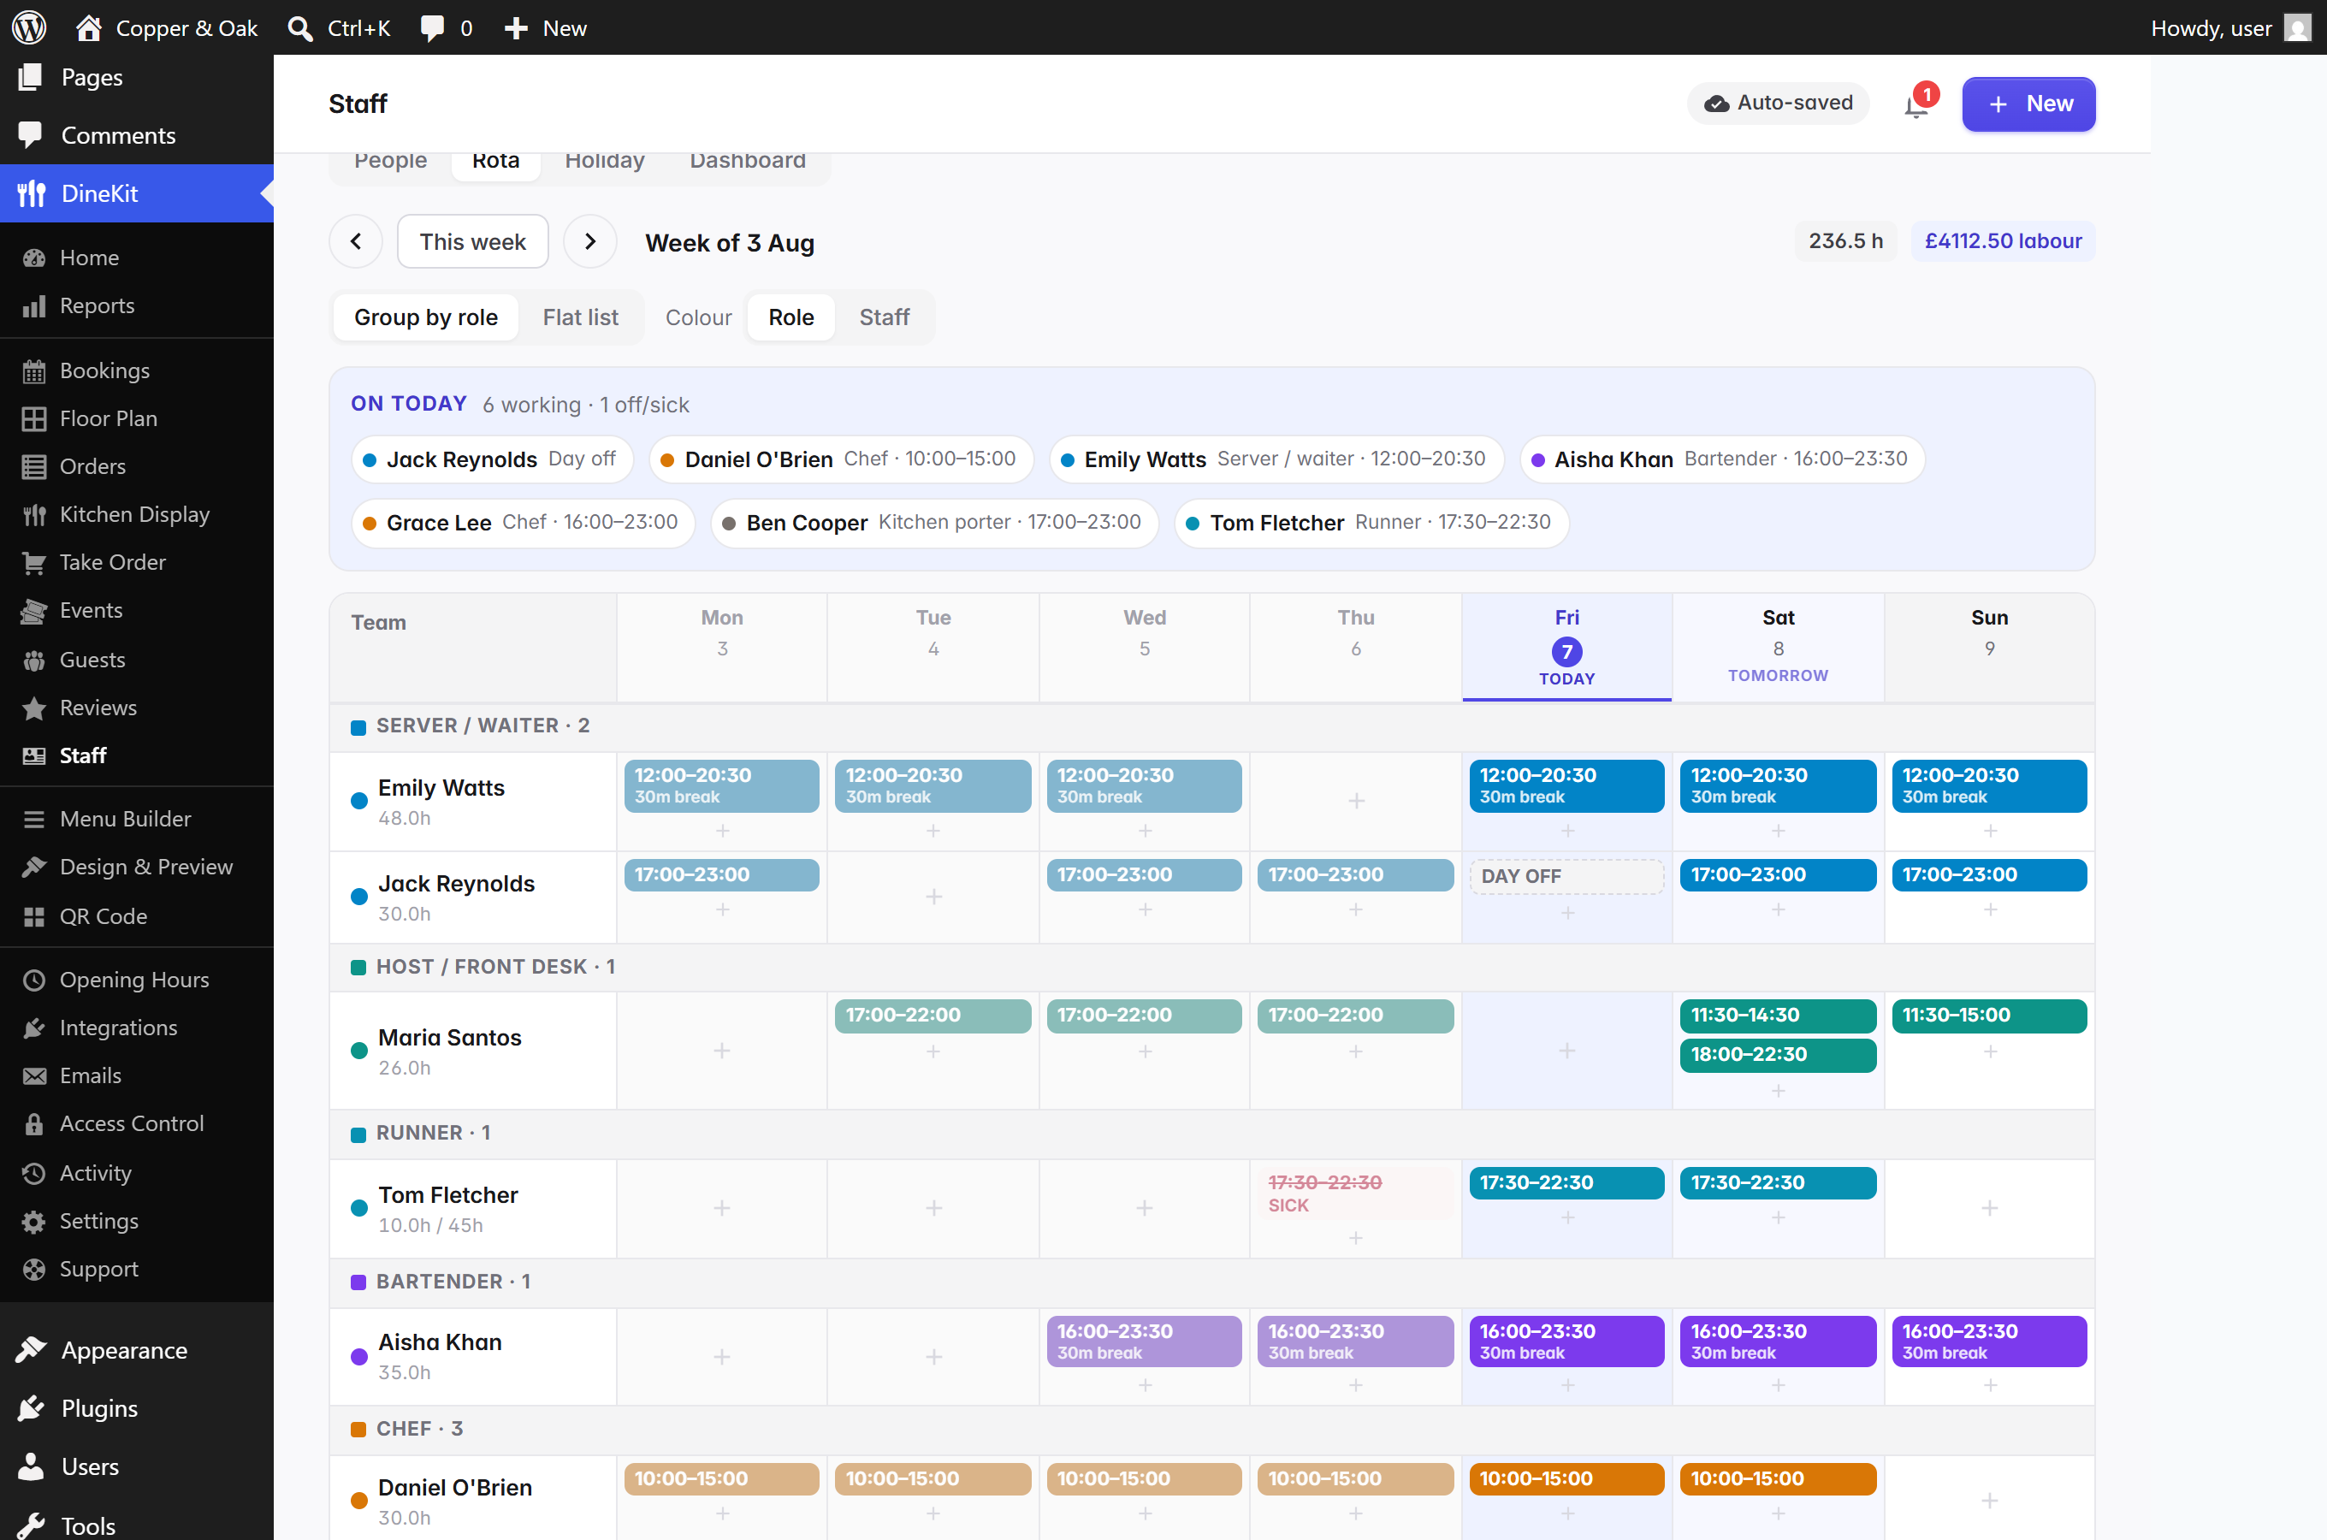Image resolution: width=2327 pixels, height=1540 pixels.
Task: Open Maria Santos Saturday 18:00–22:30 shift
Action: tap(1777, 1055)
